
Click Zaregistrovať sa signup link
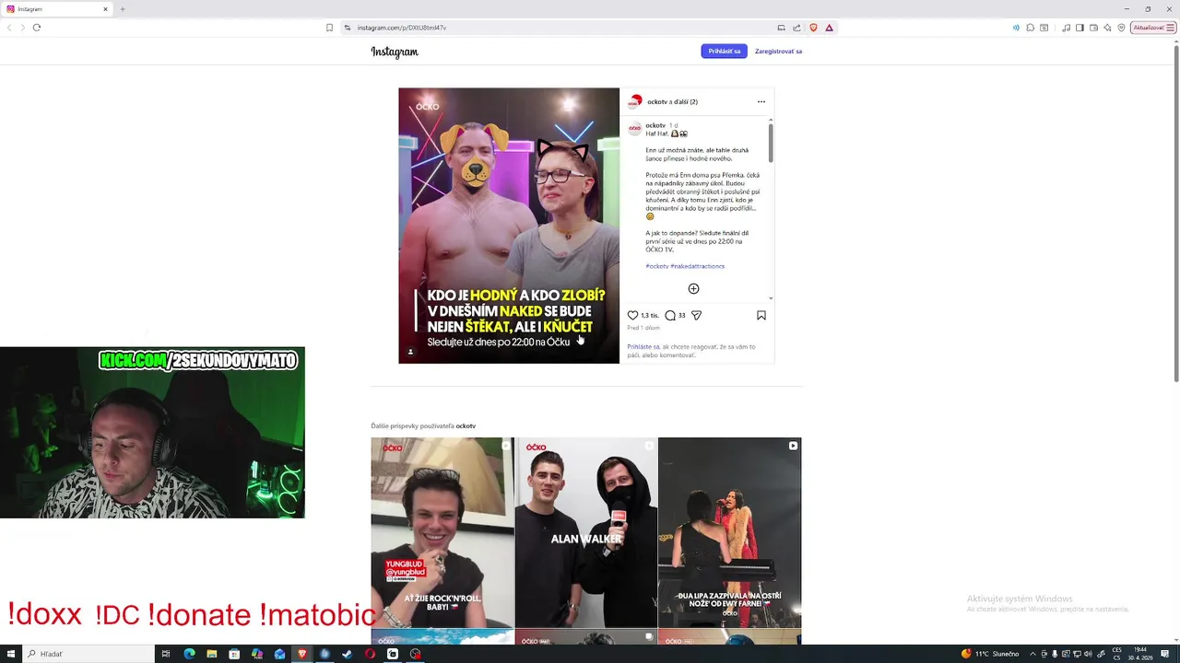(778, 52)
